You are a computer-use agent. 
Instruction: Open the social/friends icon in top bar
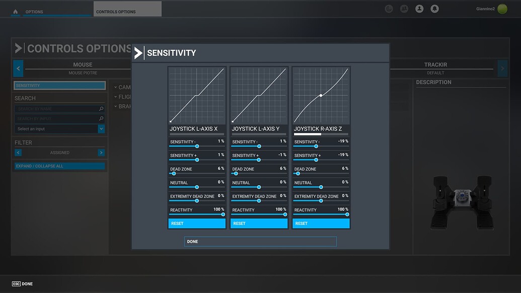pyautogui.click(x=404, y=9)
